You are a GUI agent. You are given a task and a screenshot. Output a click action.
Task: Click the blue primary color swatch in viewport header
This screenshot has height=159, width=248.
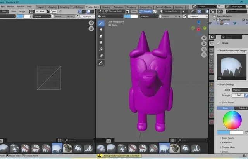click(127, 16)
